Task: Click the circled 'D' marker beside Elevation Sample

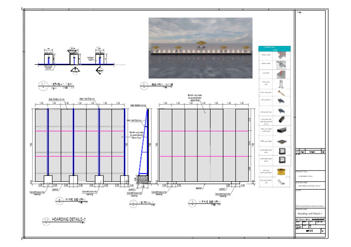Action: click(x=144, y=86)
